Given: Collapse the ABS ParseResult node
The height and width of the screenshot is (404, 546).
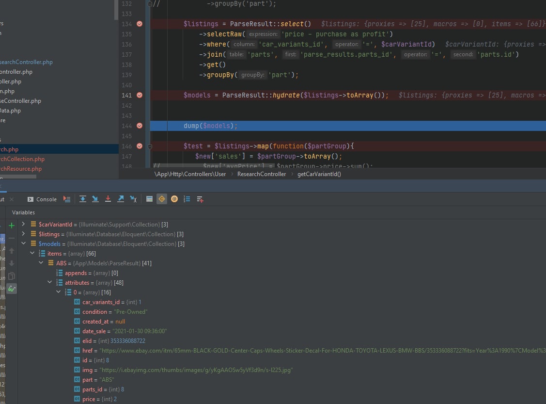Looking at the screenshot, I should (x=41, y=263).
